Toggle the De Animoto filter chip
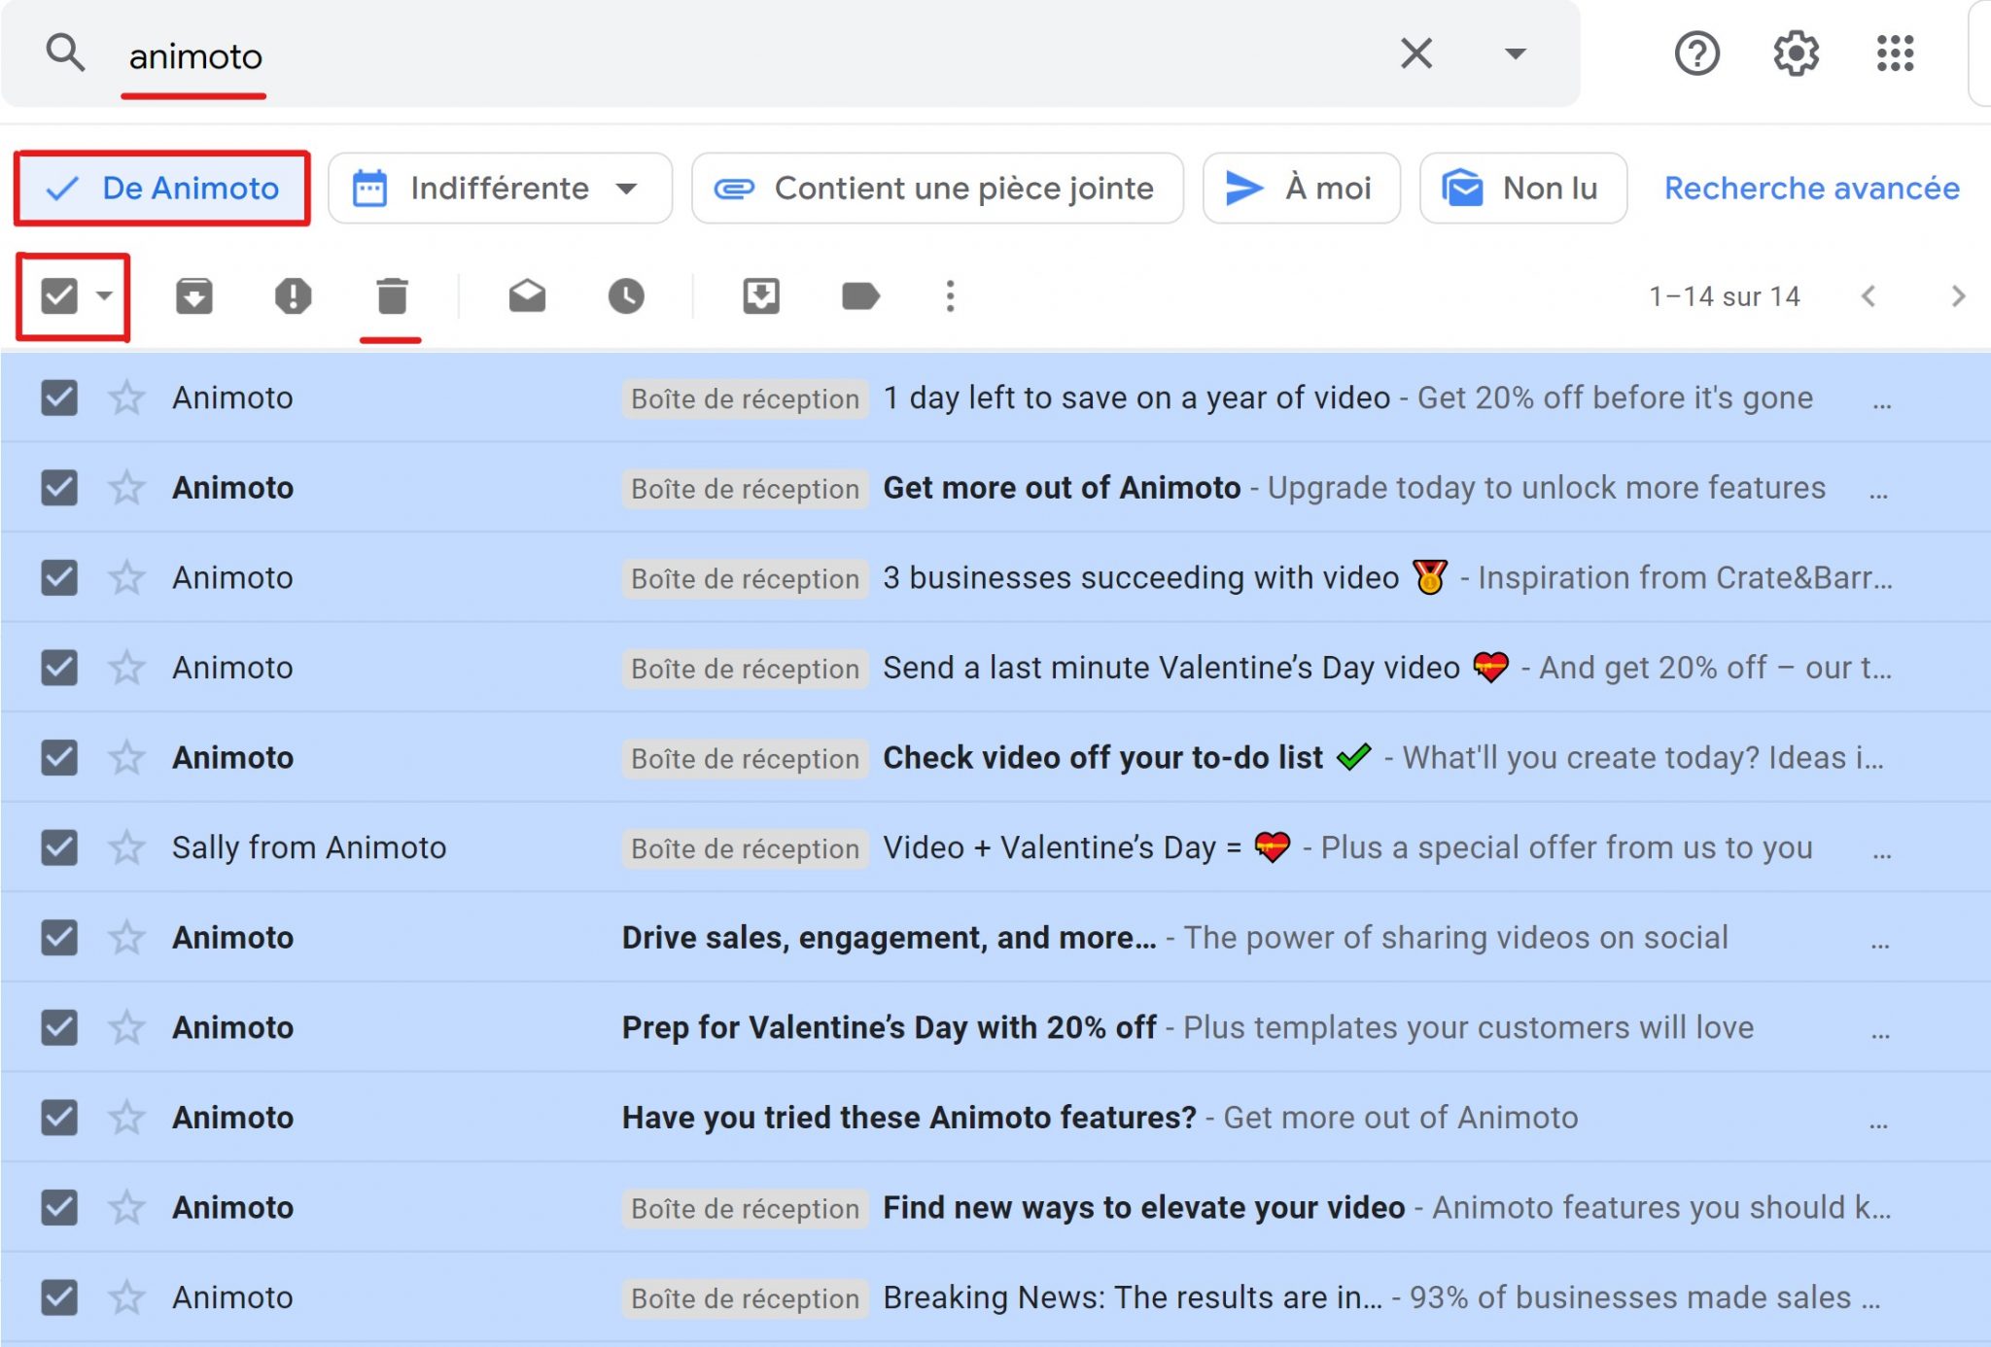Screen dimensions: 1991x1347 point(162,188)
